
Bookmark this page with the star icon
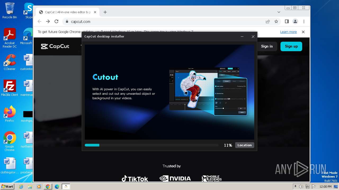[276, 22]
